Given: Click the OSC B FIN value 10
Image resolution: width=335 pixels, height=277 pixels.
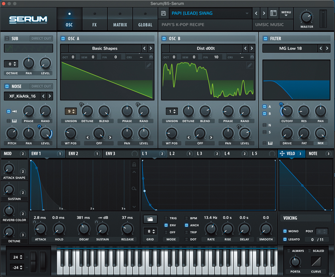Looking at the screenshot, I should [x=216, y=57].
